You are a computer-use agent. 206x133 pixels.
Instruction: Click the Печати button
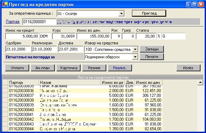(x=152, y=57)
